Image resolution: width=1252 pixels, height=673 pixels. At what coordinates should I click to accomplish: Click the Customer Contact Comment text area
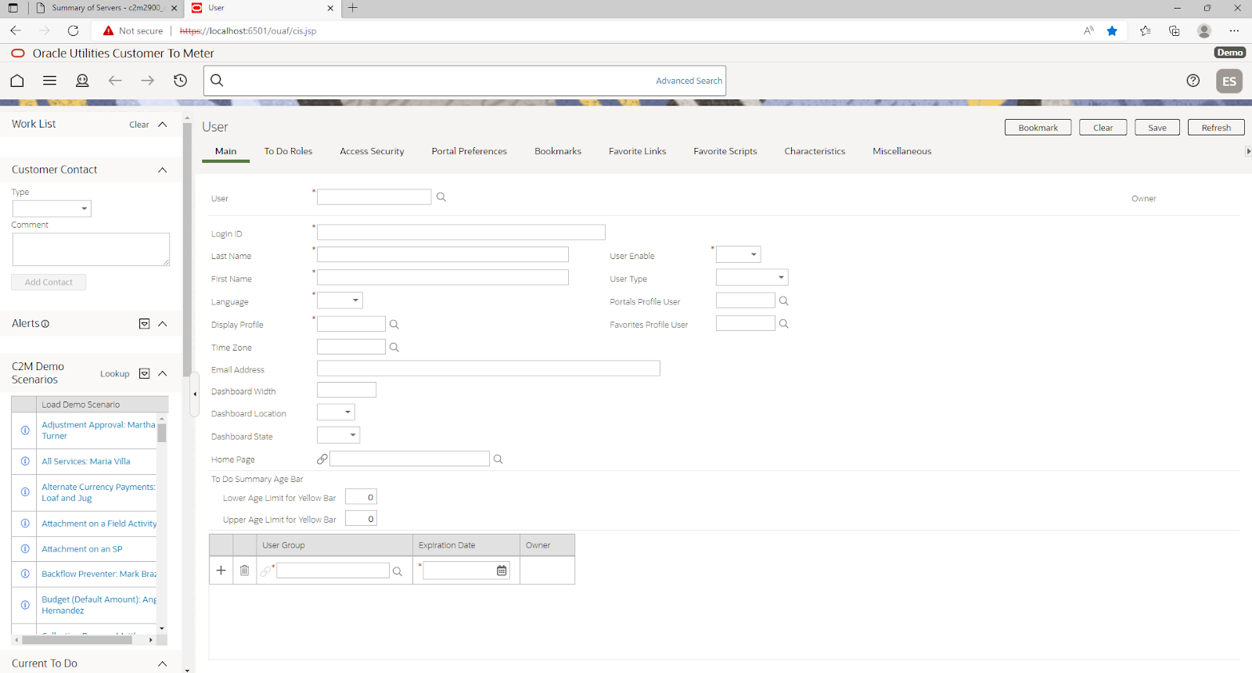[91, 250]
